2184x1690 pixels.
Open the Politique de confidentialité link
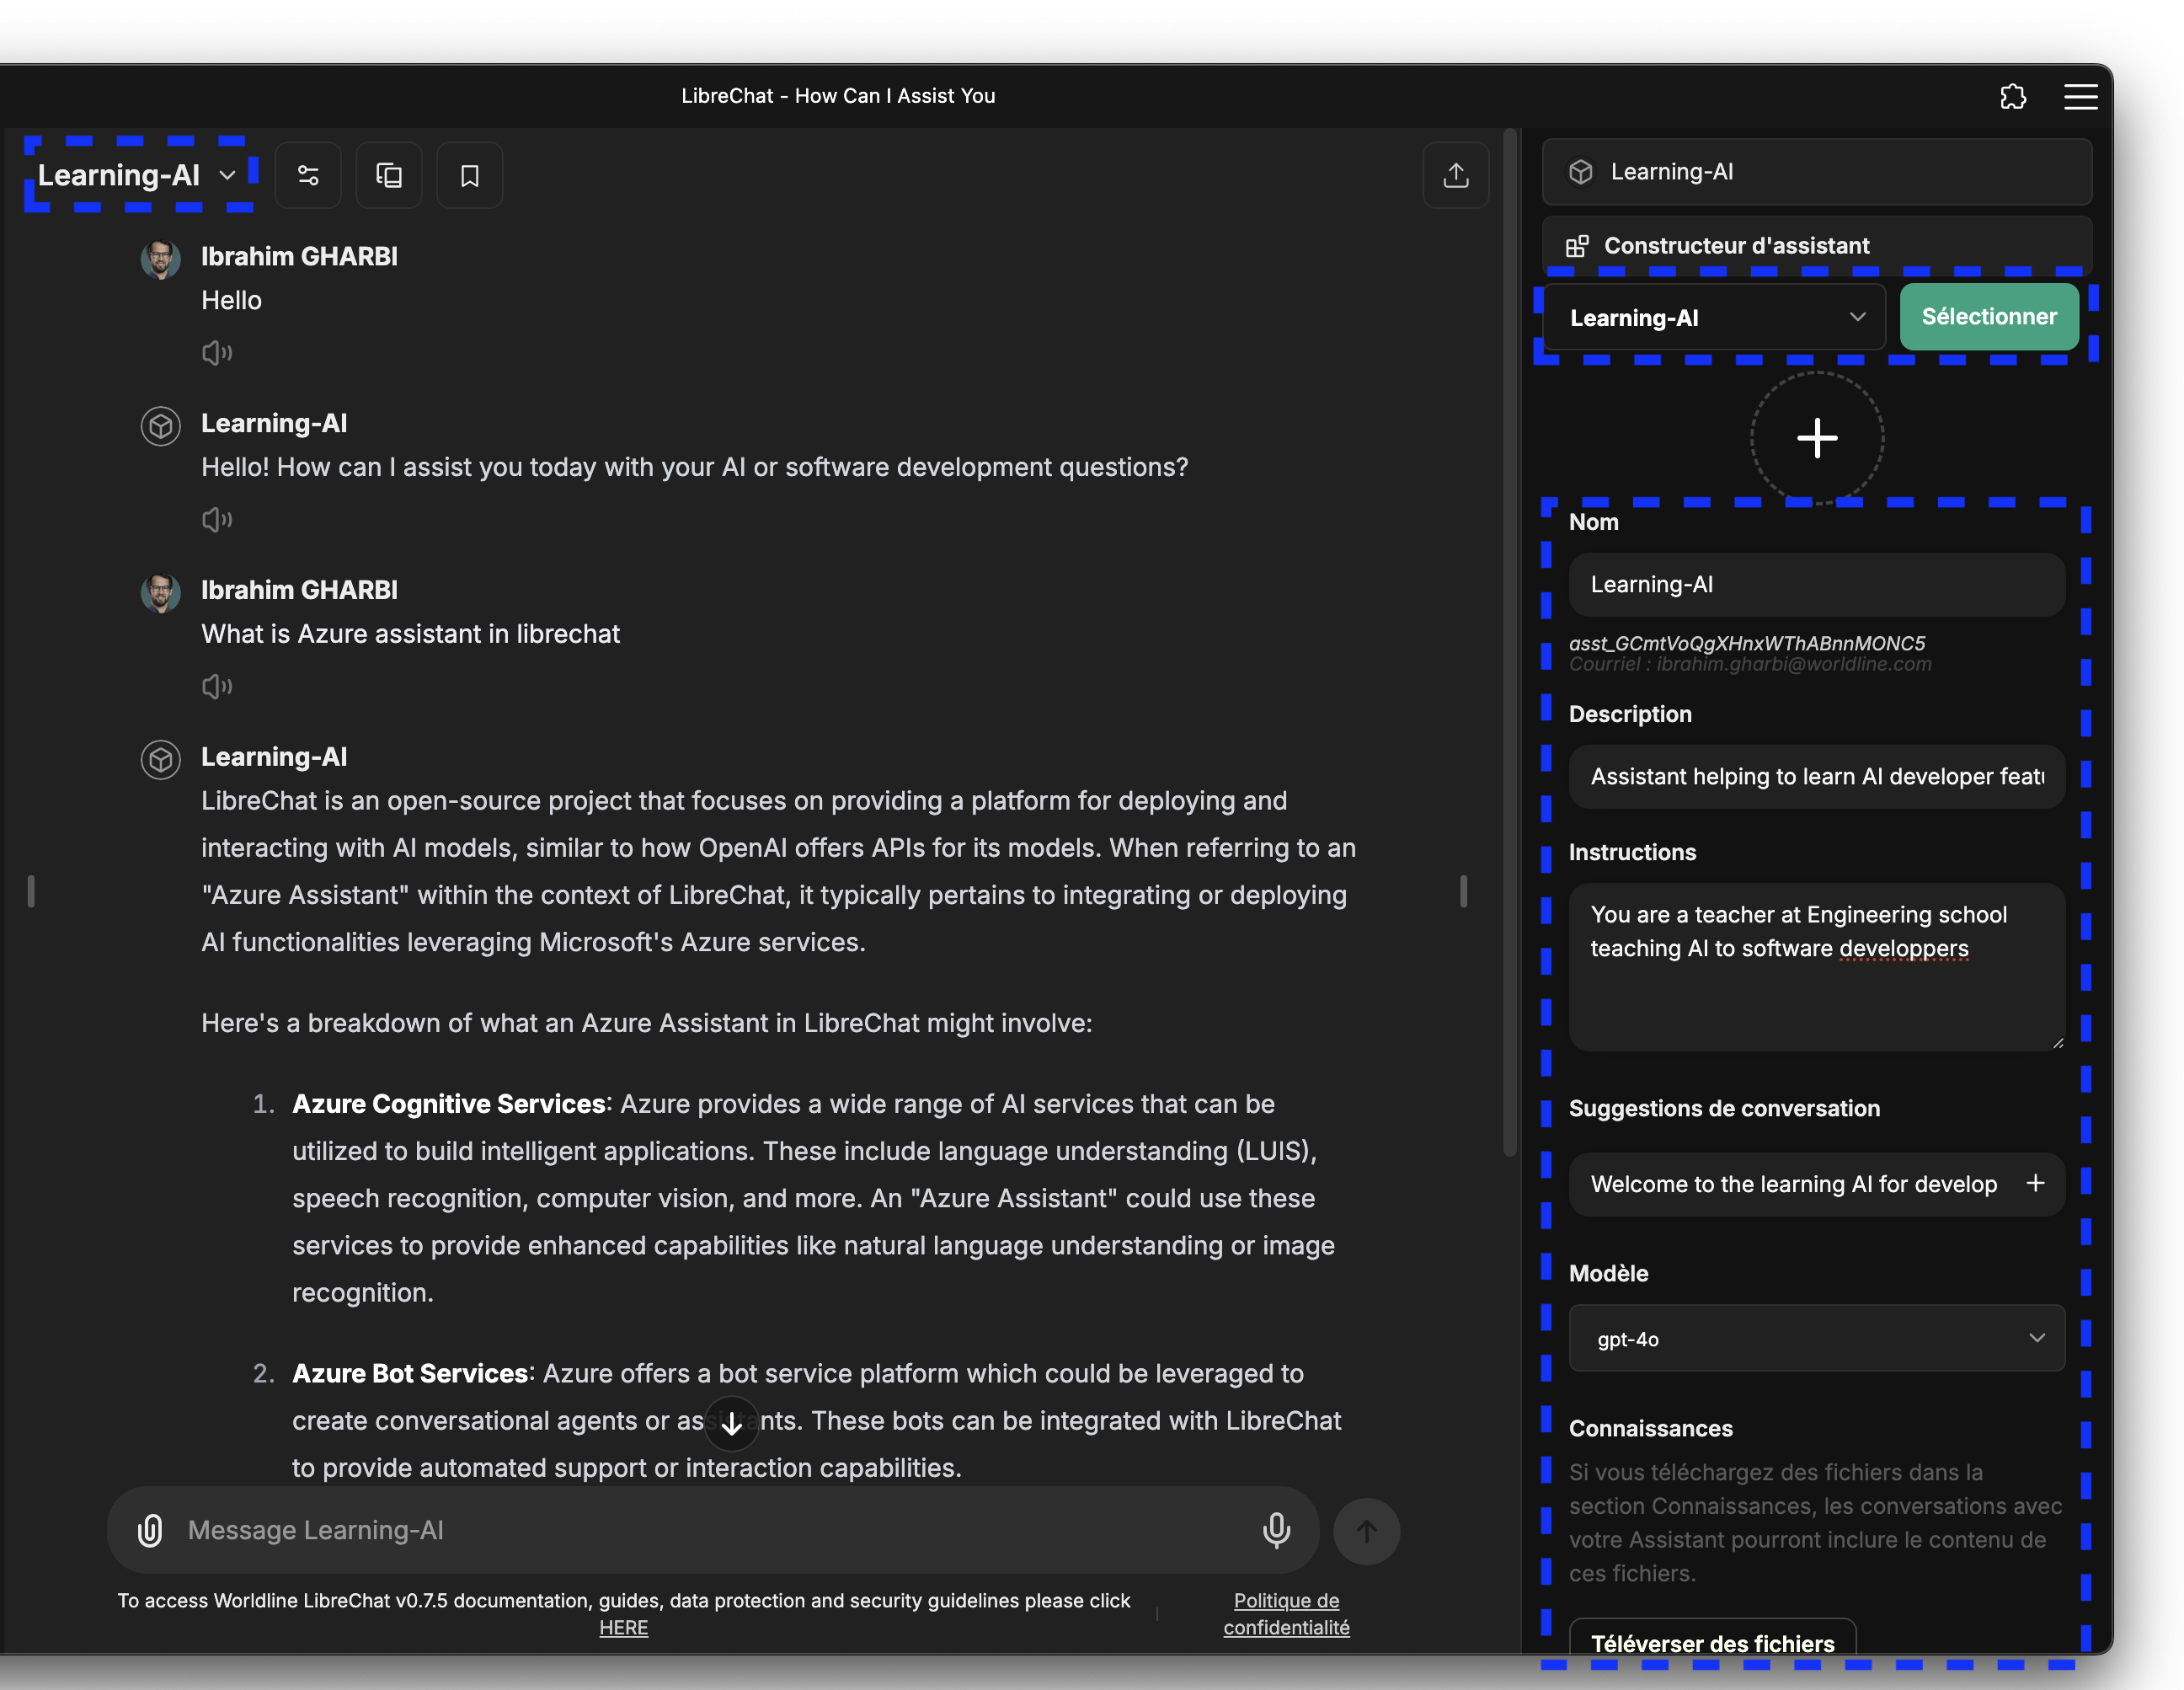click(1287, 1614)
